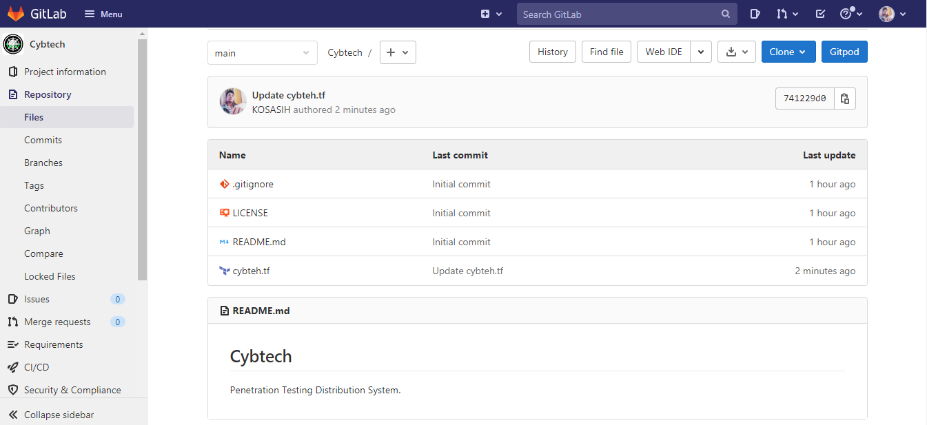The image size is (927, 425).
Task: Open Project information in sidebar
Action: point(65,72)
